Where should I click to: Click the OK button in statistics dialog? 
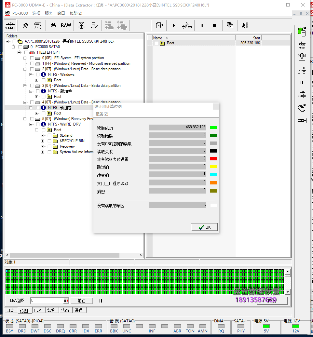(204, 227)
